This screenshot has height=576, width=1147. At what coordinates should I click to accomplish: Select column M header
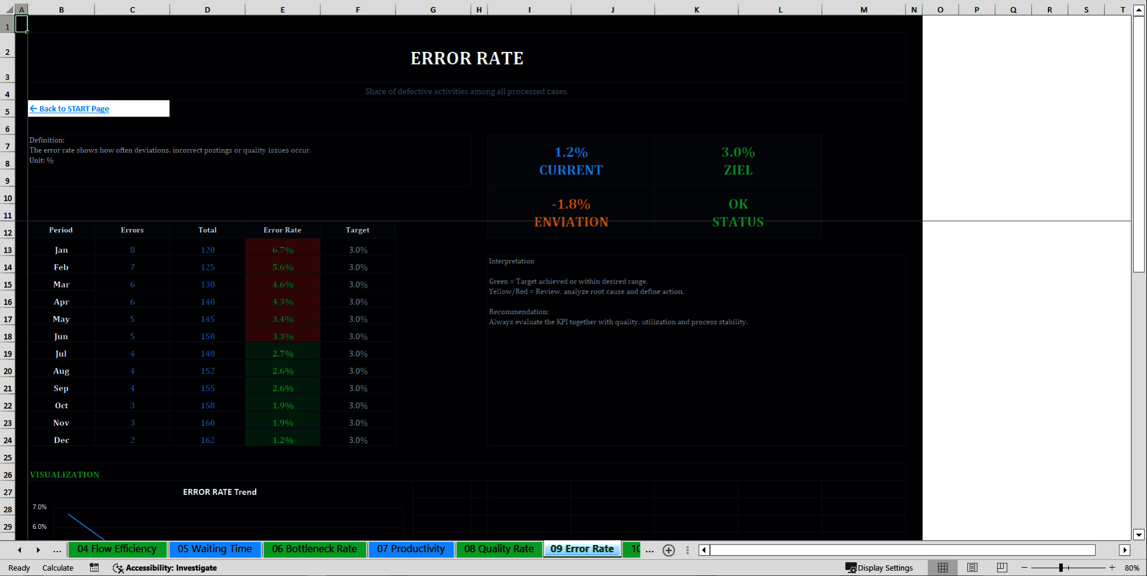[x=864, y=10]
